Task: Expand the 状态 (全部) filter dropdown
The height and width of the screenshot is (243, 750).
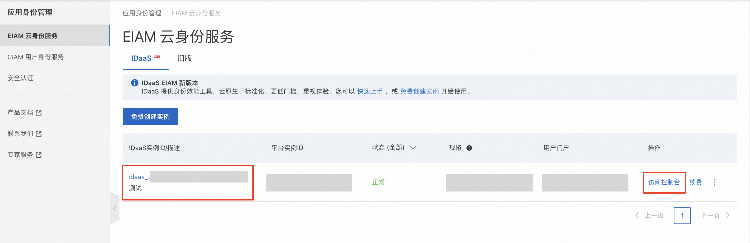Action: pos(394,148)
